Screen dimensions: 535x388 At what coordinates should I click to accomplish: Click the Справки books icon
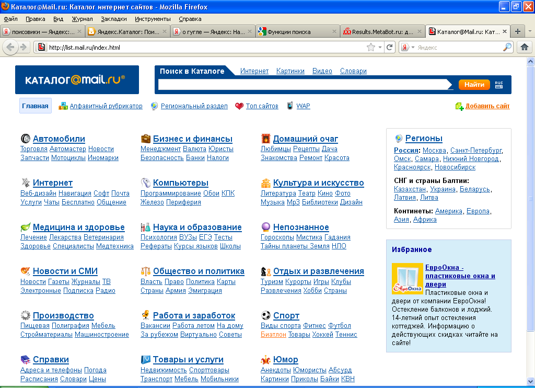(26, 360)
